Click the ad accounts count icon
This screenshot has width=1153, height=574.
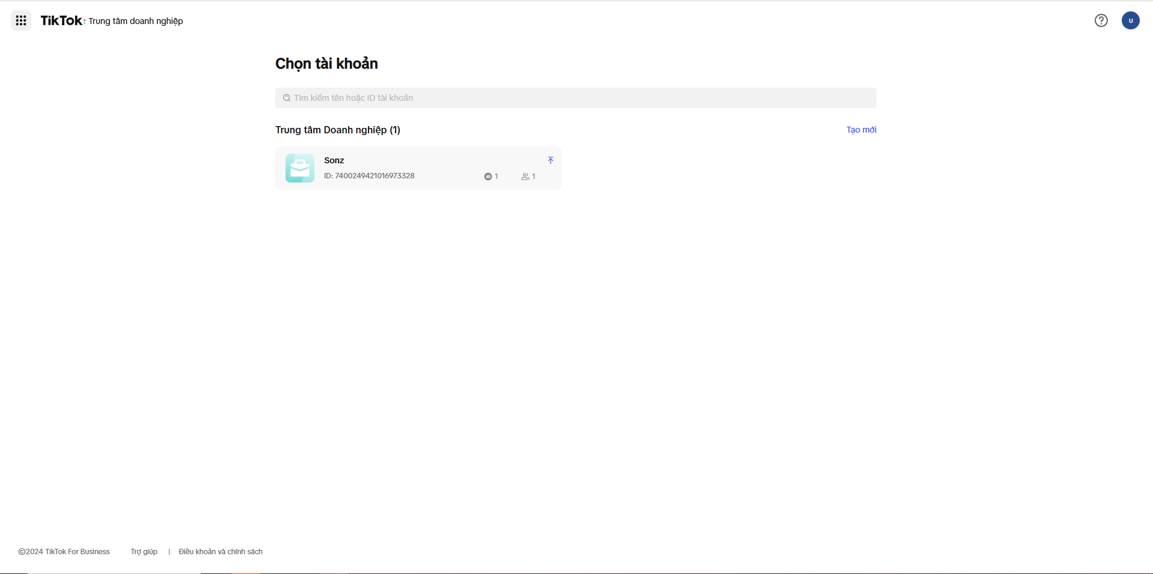pyautogui.click(x=488, y=177)
